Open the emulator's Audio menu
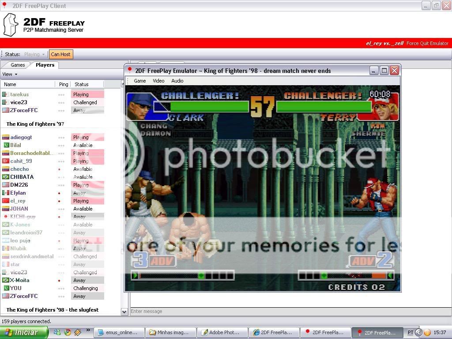Screen dimensions: 452x339 click(x=177, y=81)
